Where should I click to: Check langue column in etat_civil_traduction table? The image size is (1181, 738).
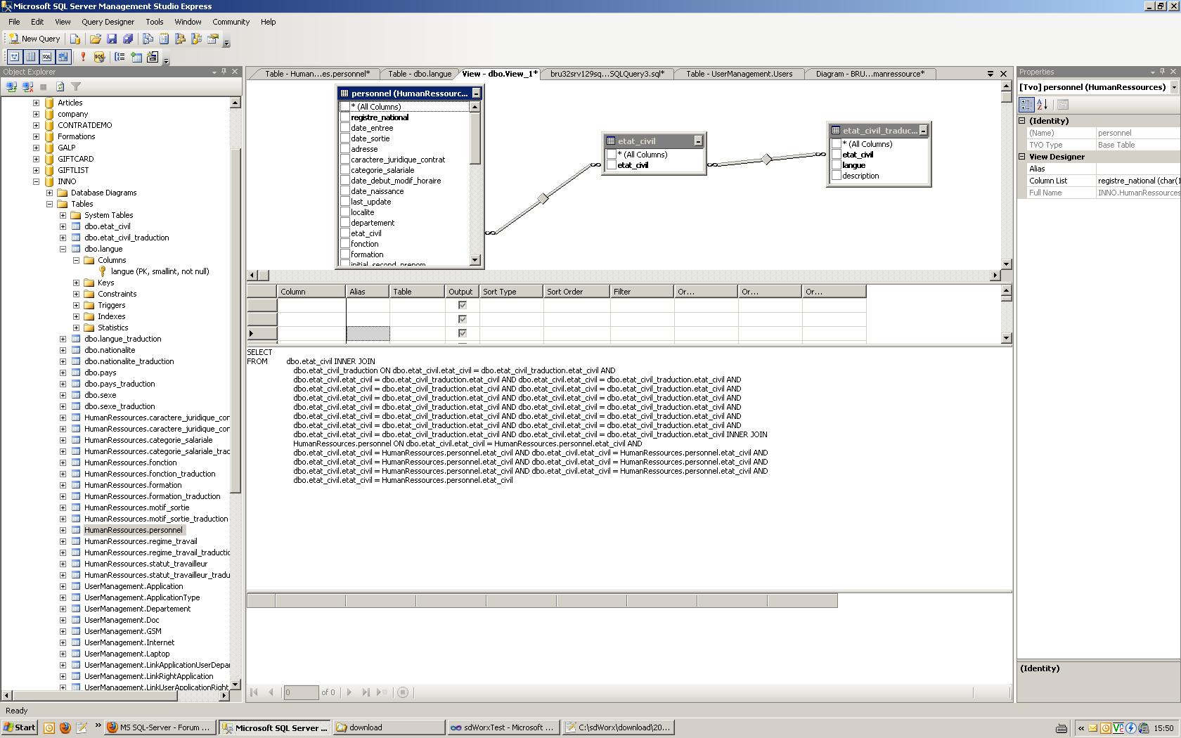pos(837,165)
